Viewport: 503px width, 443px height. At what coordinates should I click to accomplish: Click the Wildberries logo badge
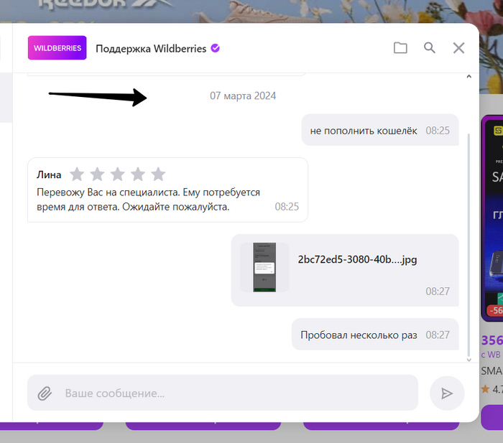point(57,48)
